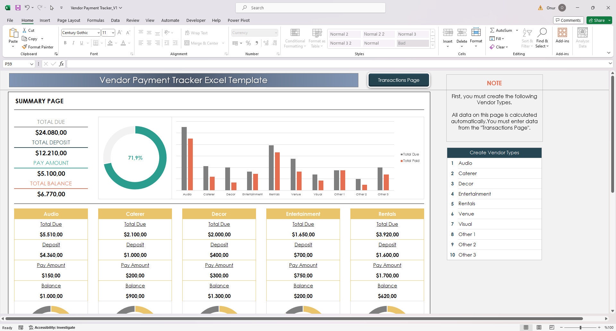Apply the Bad cell style
This screenshot has width=616, height=331.
pyautogui.click(x=413, y=43)
